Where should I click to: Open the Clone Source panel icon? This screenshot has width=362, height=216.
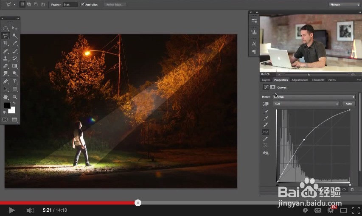coord(254,32)
